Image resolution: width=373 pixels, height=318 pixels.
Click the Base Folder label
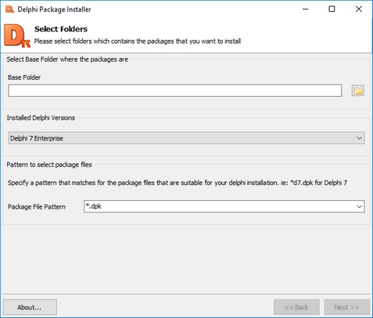24,77
